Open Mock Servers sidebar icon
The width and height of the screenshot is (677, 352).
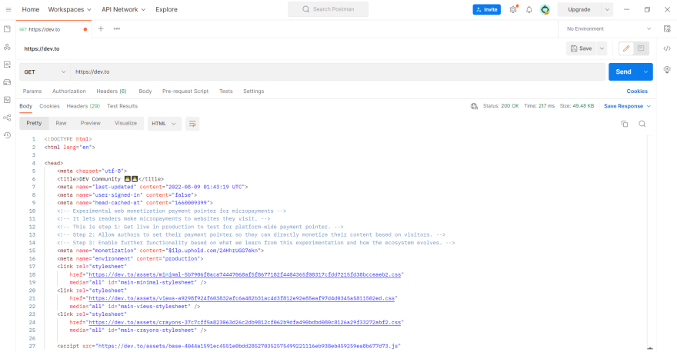pyautogui.click(x=8, y=82)
